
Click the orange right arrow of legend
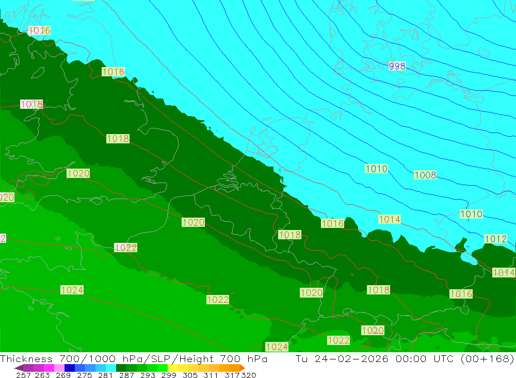[243, 368]
